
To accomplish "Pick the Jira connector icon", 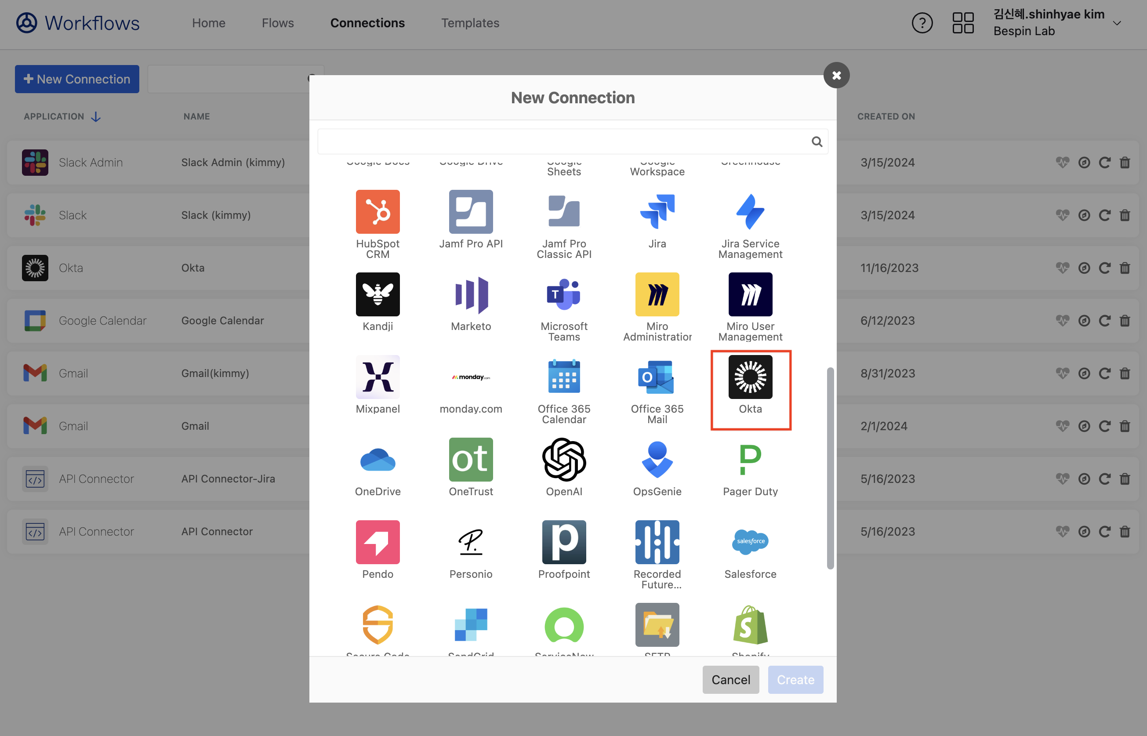I will [x=657, y=212].
